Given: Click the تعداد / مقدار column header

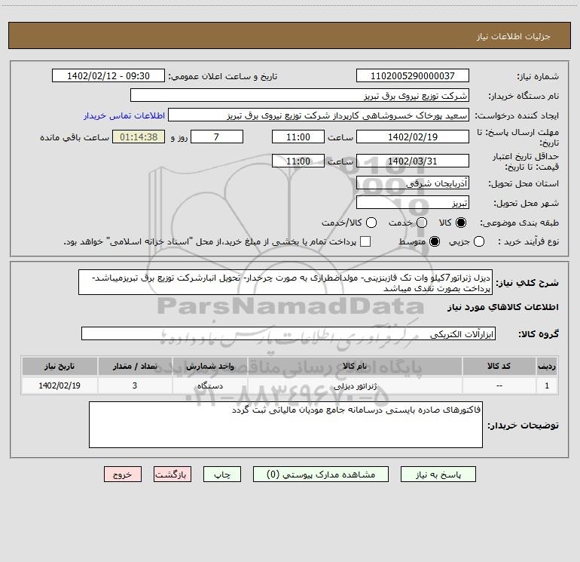Looking at the screenshot, I should pos(135,366).
